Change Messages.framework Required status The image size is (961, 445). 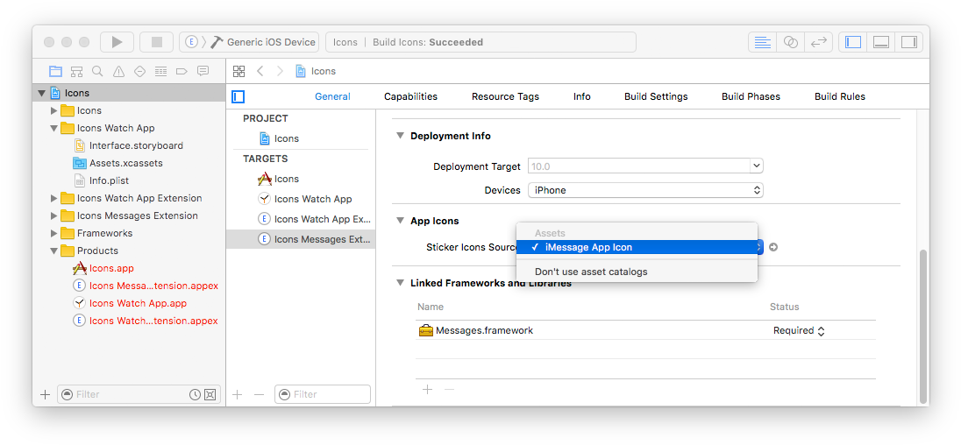coord(799,330)
